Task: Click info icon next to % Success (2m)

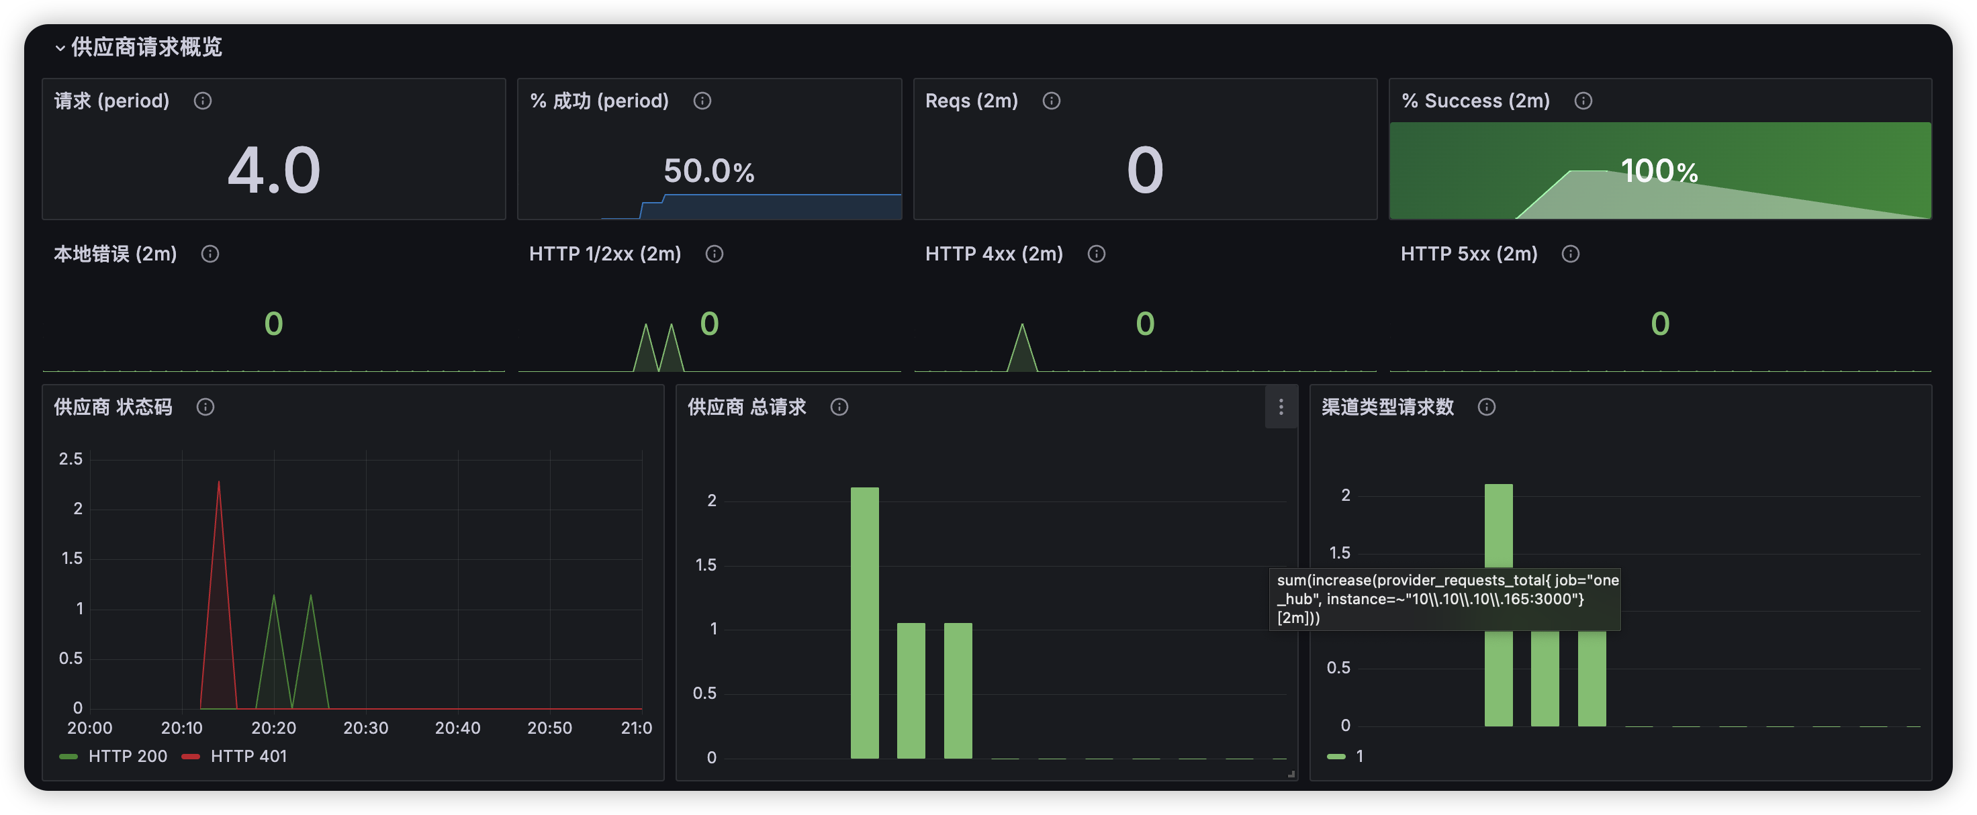Action: (x=1583, y=101)
